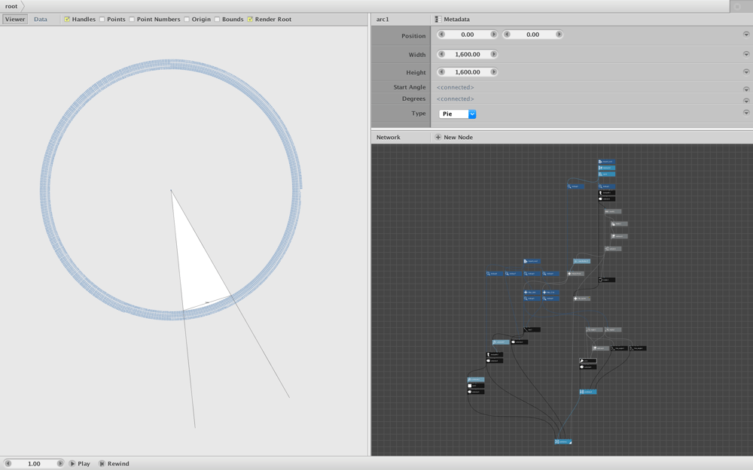Click the root breadcrumb
The height and width of the screenshot is (470, 753).
tap(11, 6)
